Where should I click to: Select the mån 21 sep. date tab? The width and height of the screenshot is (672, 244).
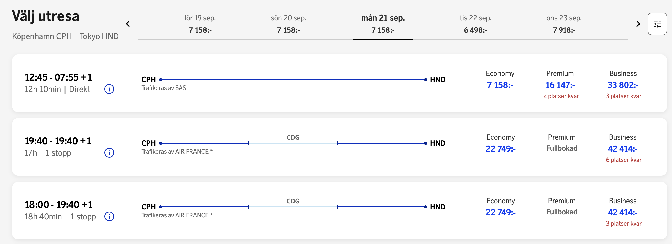click(x=383, y=24)
